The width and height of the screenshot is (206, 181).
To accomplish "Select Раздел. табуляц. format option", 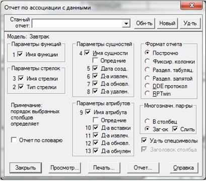I will tap(147, 70).
